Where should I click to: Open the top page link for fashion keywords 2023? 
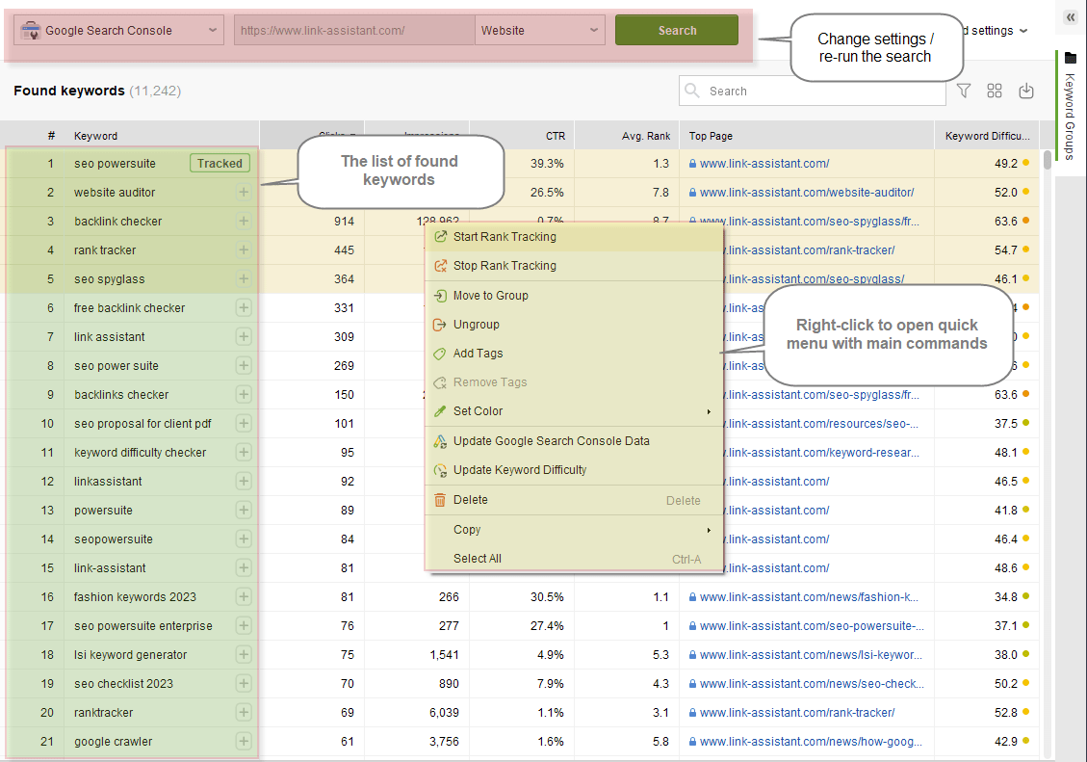point(809,597)
